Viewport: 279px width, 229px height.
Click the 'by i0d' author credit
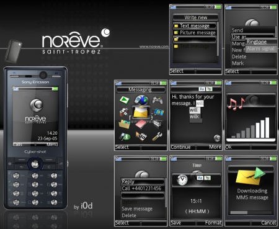tap(83, 206)
